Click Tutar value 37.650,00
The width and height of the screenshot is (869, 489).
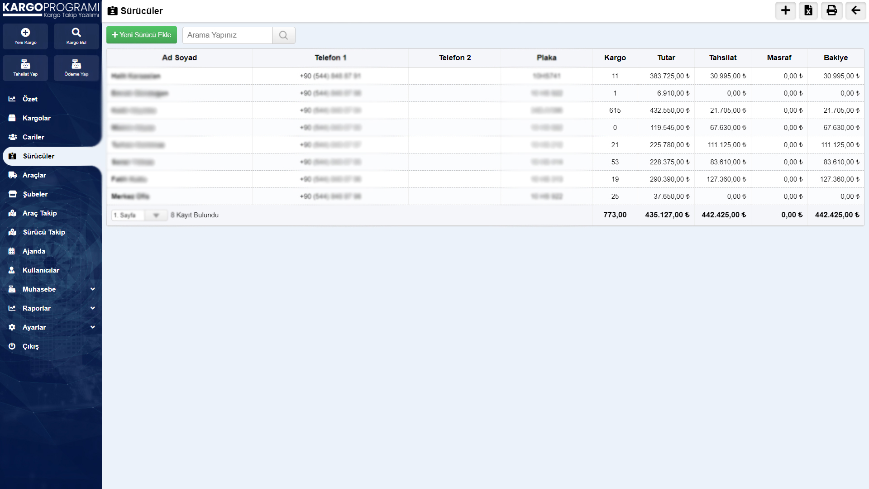pos(672,197)
